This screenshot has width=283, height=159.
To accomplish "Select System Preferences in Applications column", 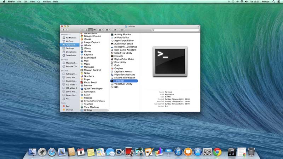I will point(94,101).
